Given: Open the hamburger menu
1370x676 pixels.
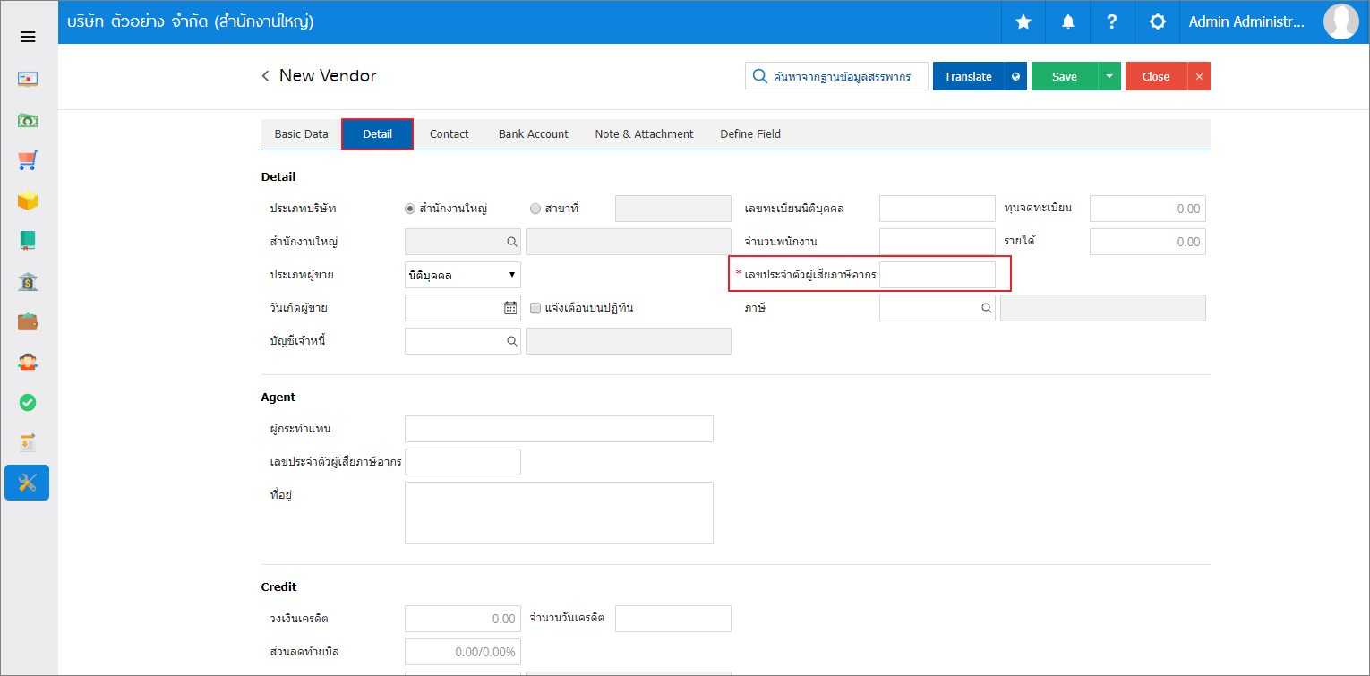Looking at the screenshot, I should [28, 37].
